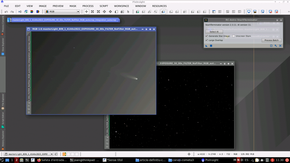The width and height of the screenshot is (290, 163).
Task: Disable the Generate Star Image checkbox
Action: pyautogui.click(x=207, y=36)
